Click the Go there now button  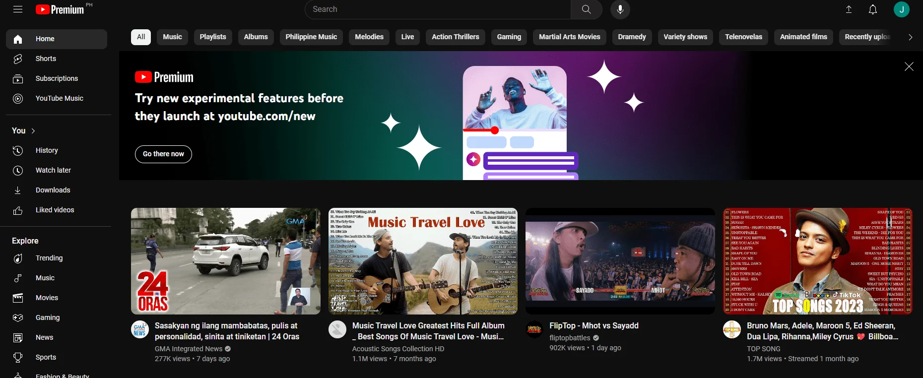click(163, 154)
